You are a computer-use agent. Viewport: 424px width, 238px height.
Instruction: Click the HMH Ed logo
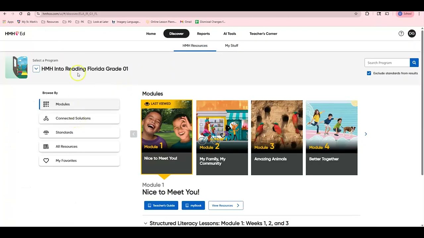click(x=15, y=33)
